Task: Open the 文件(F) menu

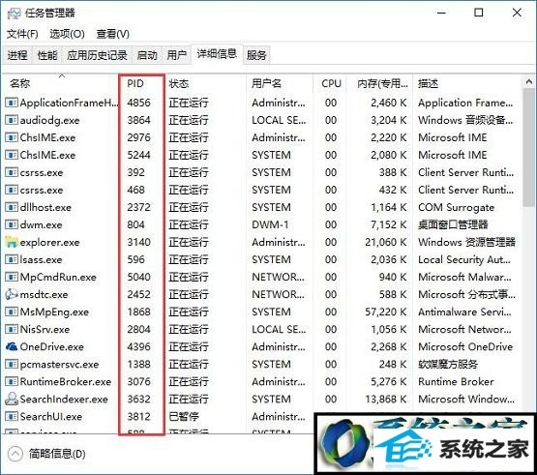Action: pos(22,34)
